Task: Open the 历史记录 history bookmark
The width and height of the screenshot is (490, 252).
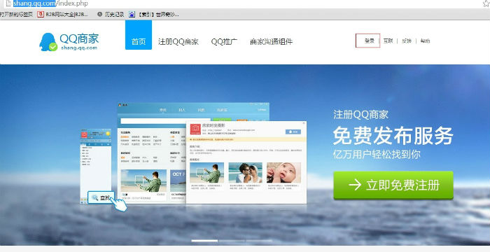Action: (x=111, y=15)
